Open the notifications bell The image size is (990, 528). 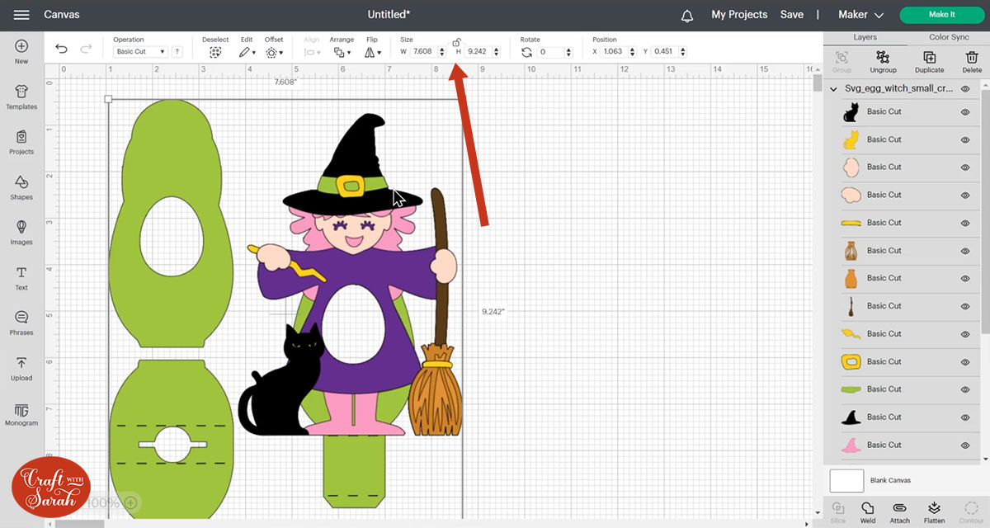pyautogui.click(x=687, y=15)
